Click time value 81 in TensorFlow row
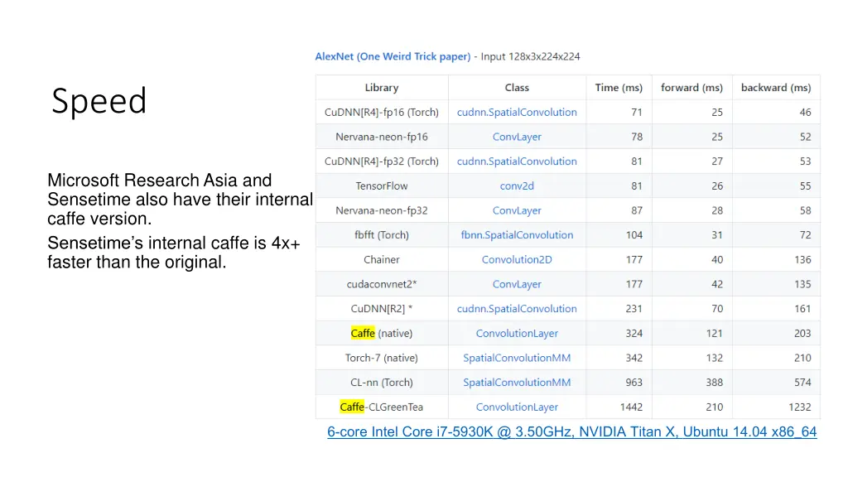This screenshot has height=477, width=848. pyautogui.click(x=637, y=186)
